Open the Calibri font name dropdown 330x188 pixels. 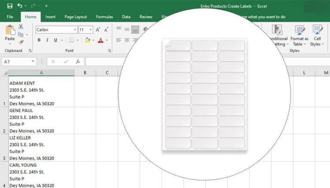74,30
